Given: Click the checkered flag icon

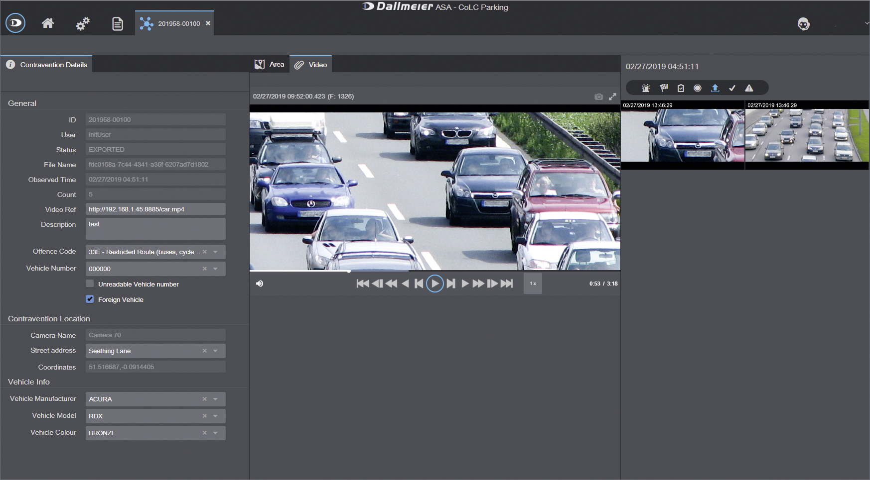Looking at the screenshot, I should click(x=664, y=88).
